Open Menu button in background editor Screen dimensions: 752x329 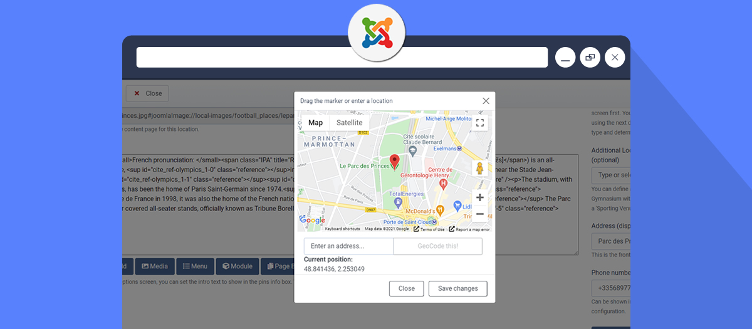194,266
